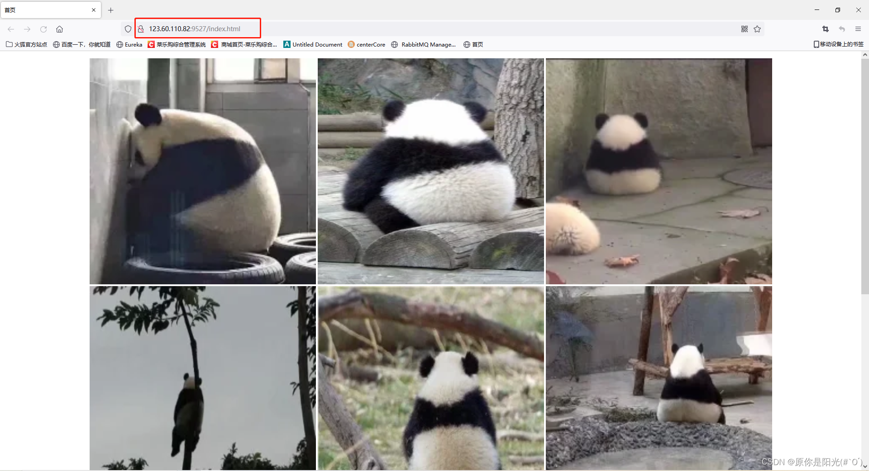Open 移动设备上的书签 folder
Viewport: 869px width, 471px height.
[x=839, y=44]
